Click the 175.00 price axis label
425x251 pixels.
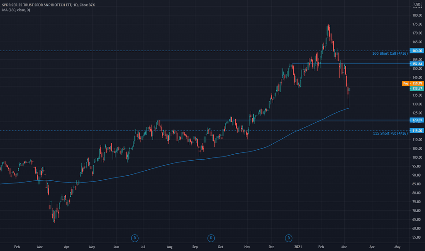(x=417, y=25)
